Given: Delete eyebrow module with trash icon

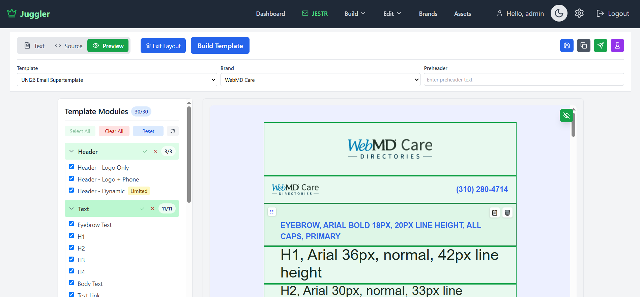Looking at the screenshot, I should (x=507, y=212).
